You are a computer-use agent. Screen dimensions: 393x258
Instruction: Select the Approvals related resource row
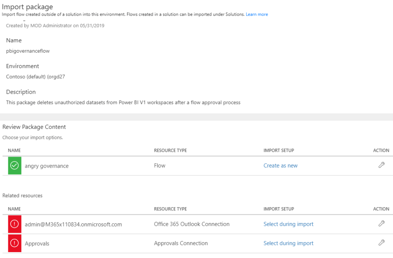(x=98, y=243)
